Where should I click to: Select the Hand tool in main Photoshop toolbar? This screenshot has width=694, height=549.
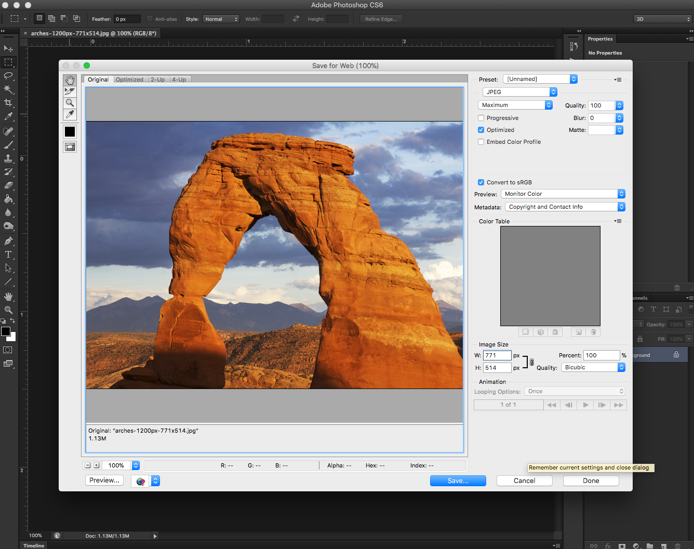coord(8,297)
